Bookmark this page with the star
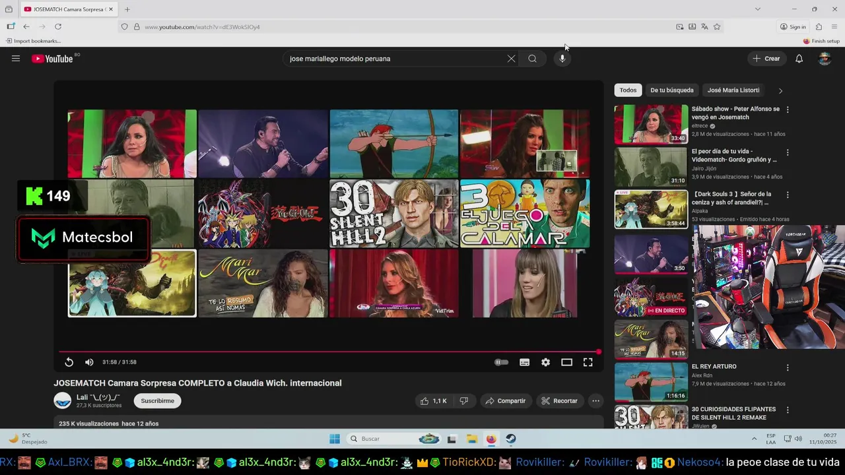Viewport: 845px width, 475px height. [x=717, y=26]
